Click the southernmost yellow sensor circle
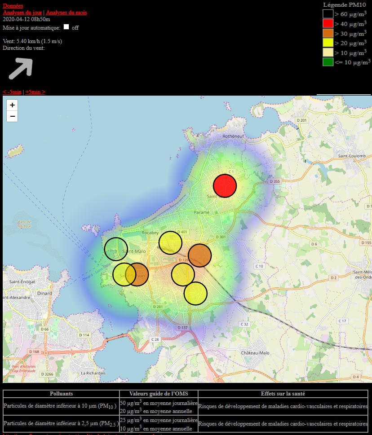This screenshot has width=372, height=435. click(x=196, y=294)
